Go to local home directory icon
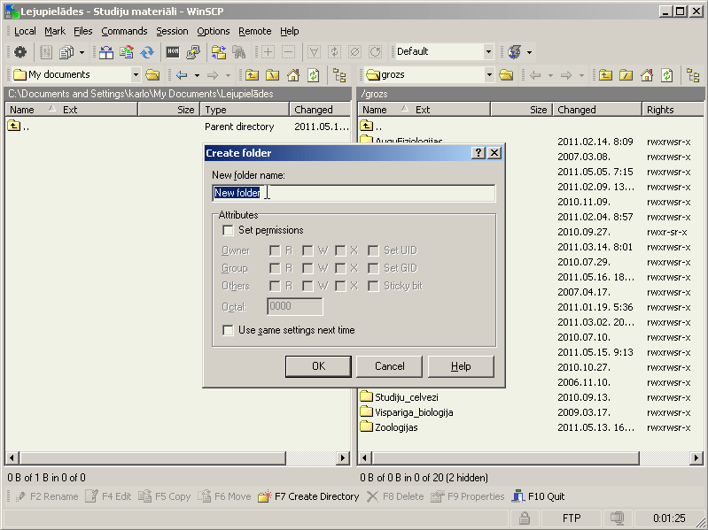This screenshot has height=530, width=708. (x=293, y=75)
